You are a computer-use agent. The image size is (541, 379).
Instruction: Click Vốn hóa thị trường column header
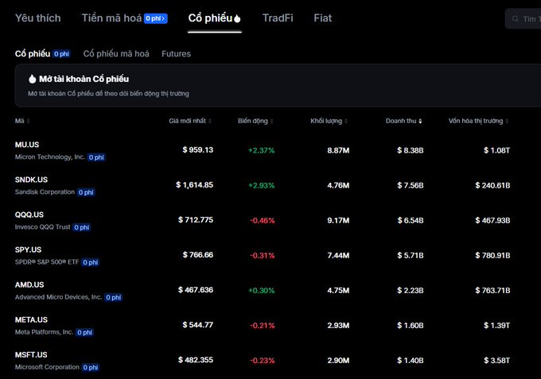(476, 121)
